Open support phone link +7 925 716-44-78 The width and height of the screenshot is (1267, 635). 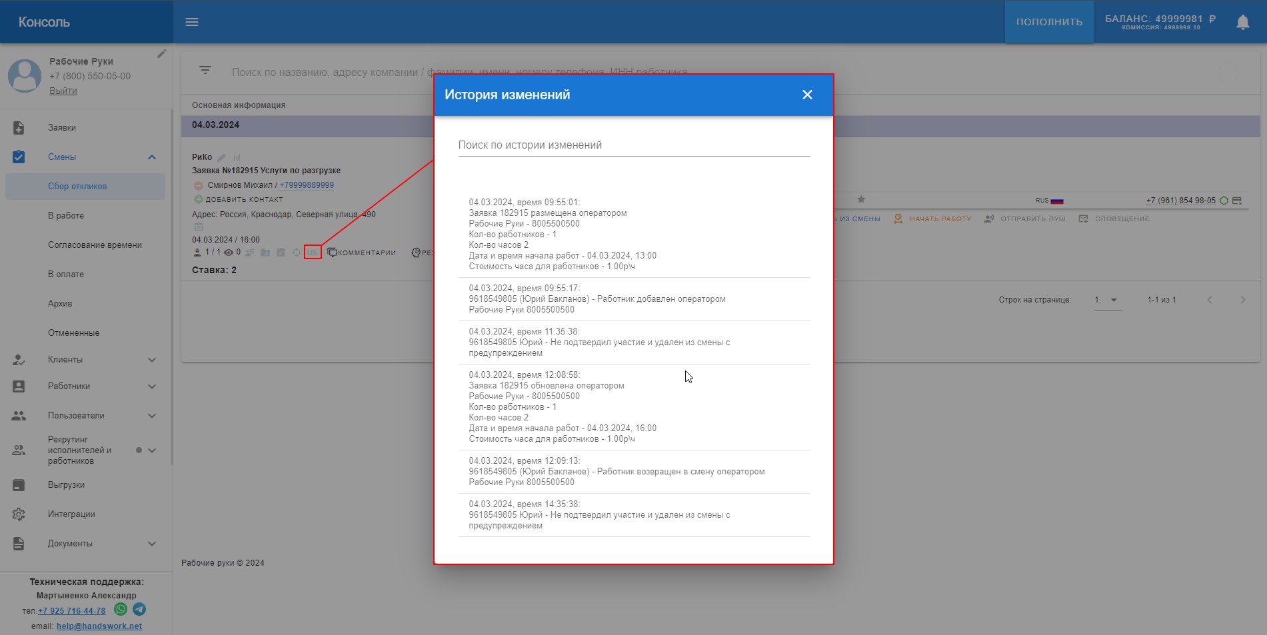(x=71, y=611)
